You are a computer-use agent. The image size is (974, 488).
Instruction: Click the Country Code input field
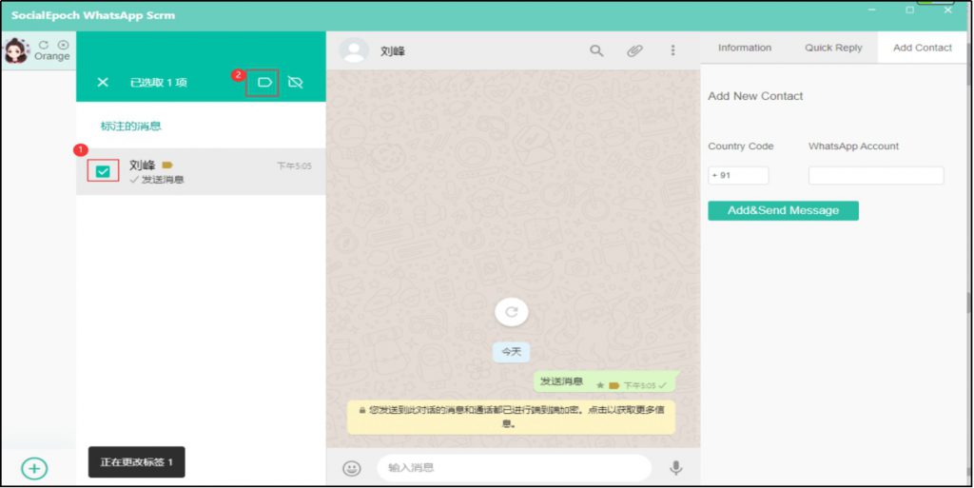(738, 175)
